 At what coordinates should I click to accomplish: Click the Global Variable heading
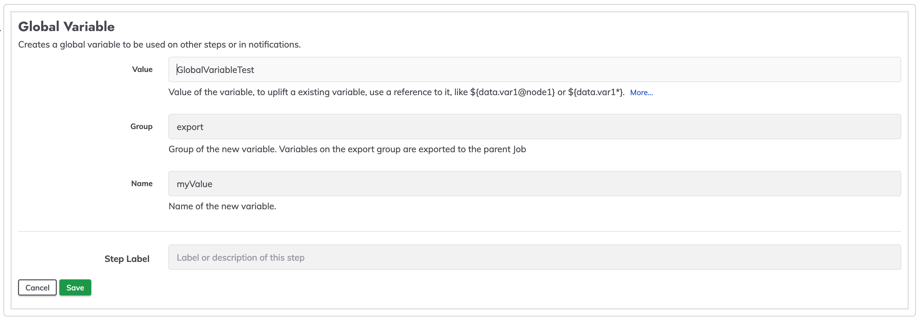tap(66, 26)
